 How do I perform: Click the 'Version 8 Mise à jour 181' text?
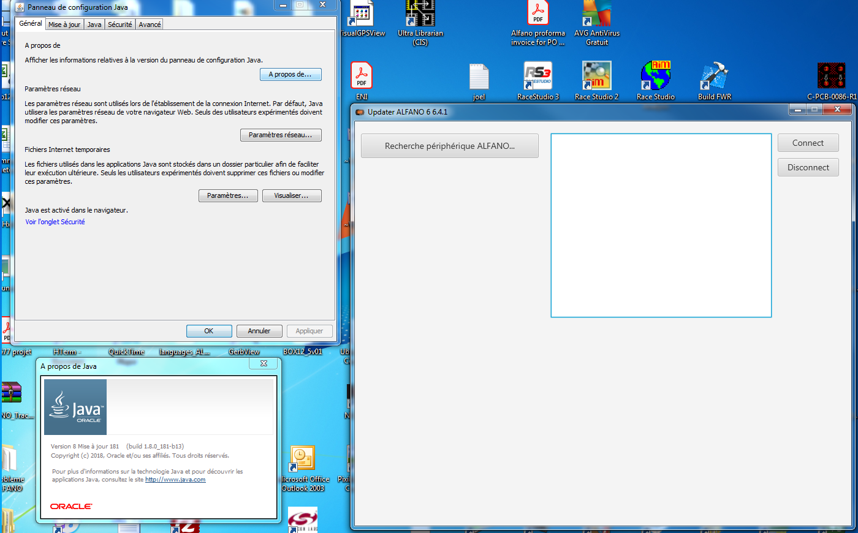coord(85,447)
